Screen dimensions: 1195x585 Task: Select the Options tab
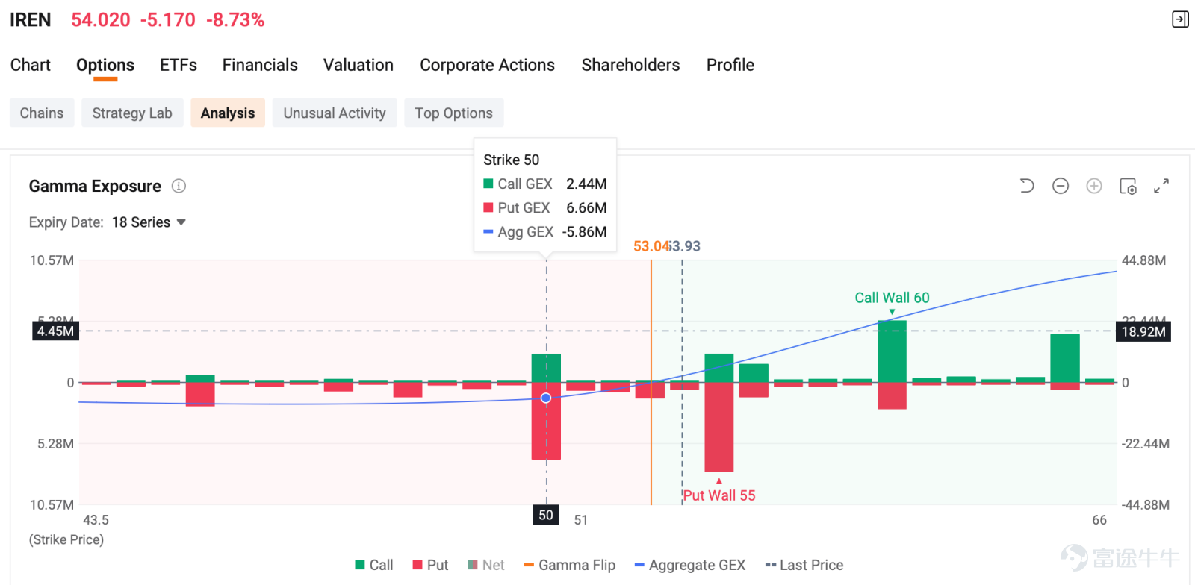(105, 65)
